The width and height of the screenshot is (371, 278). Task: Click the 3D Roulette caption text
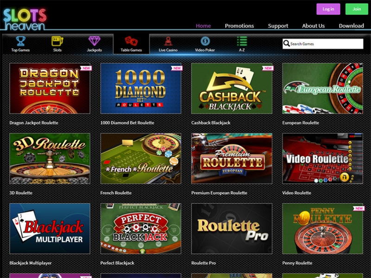click(21, 193)
